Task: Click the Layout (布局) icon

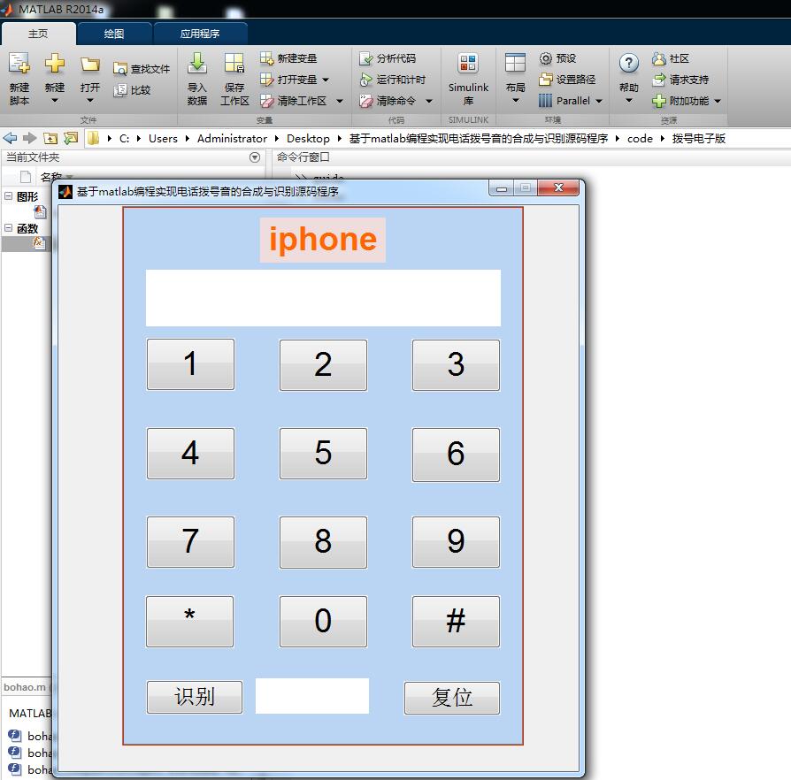Action: (515, 64)
